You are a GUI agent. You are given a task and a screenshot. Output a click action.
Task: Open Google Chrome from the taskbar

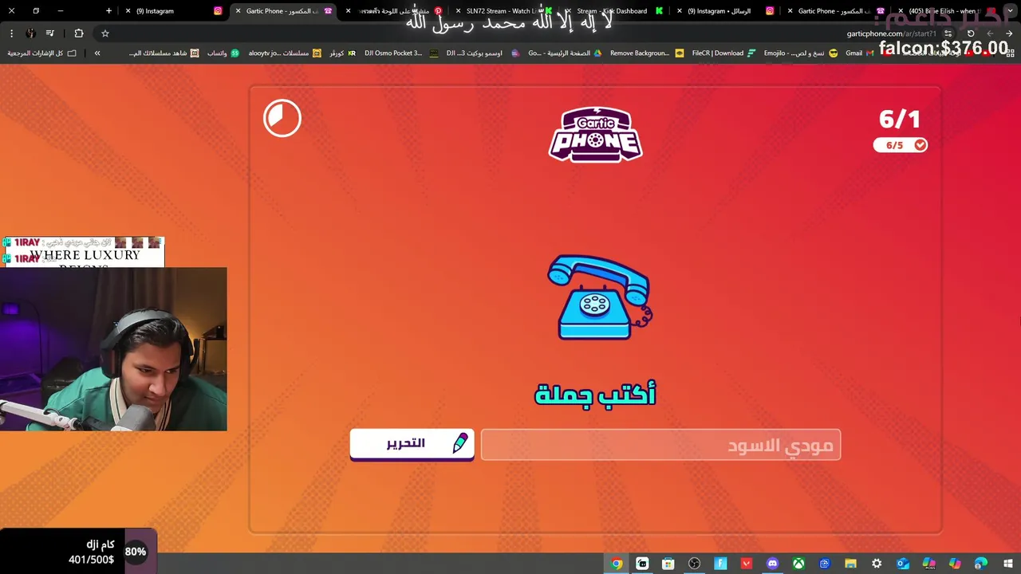617,564
